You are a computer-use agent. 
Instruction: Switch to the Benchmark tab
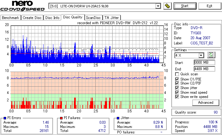pyautogui.click(x=10, y=18)
